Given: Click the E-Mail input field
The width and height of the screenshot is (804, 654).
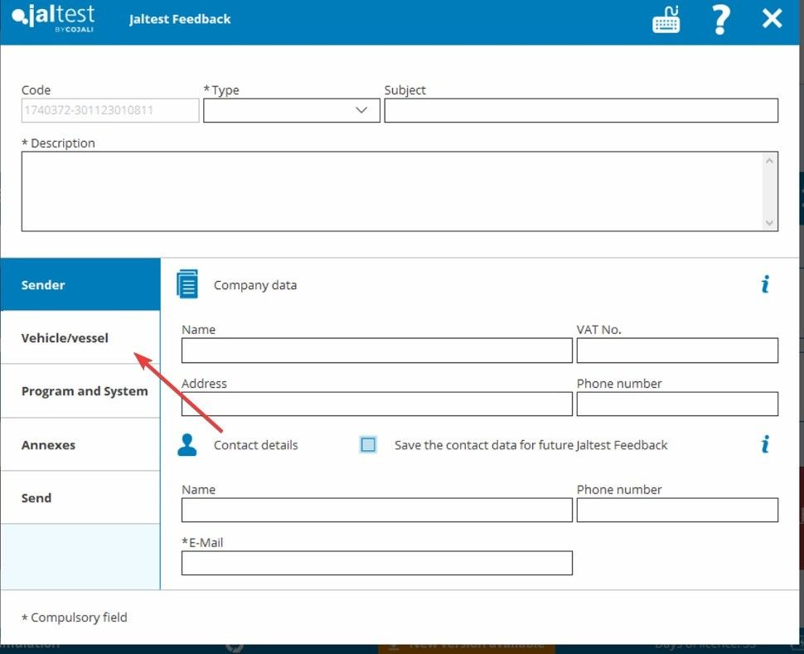Looking at the screenshot, I should click(377, 563).
